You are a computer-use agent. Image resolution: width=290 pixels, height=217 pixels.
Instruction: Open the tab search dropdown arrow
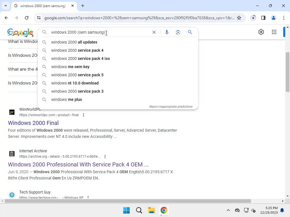tap(6, 6)
